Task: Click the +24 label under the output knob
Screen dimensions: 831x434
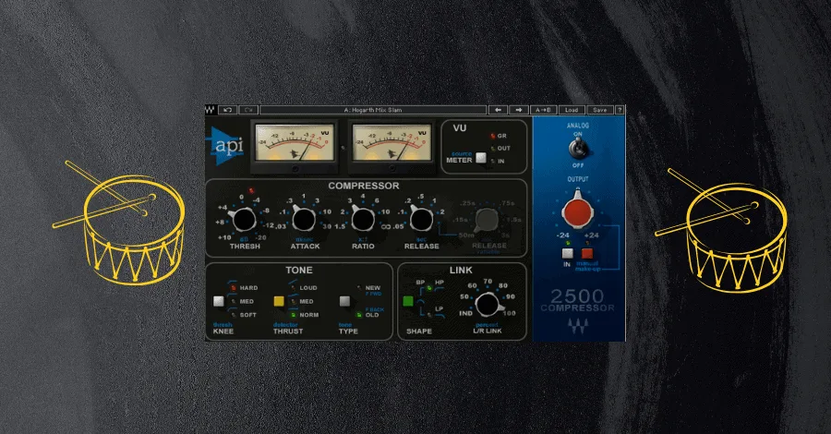Action: coord(592,235)
